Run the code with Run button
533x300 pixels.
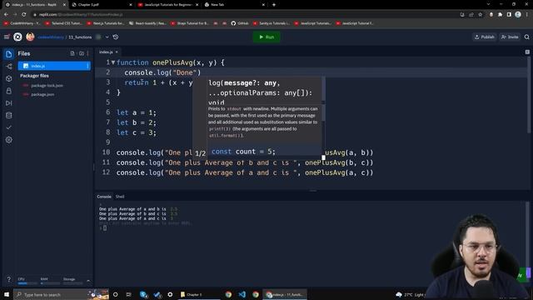(x=266, y=37)
